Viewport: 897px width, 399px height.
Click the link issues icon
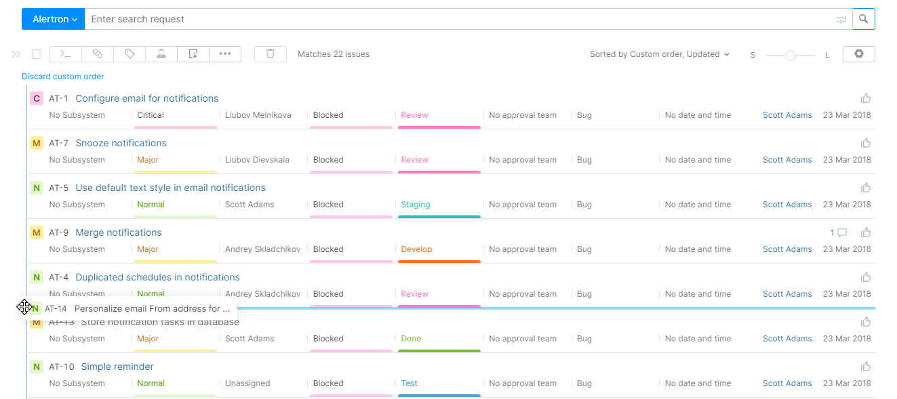pos(98,54)
